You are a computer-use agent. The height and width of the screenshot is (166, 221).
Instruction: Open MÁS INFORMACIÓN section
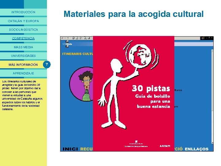click(x=23, y=65)
